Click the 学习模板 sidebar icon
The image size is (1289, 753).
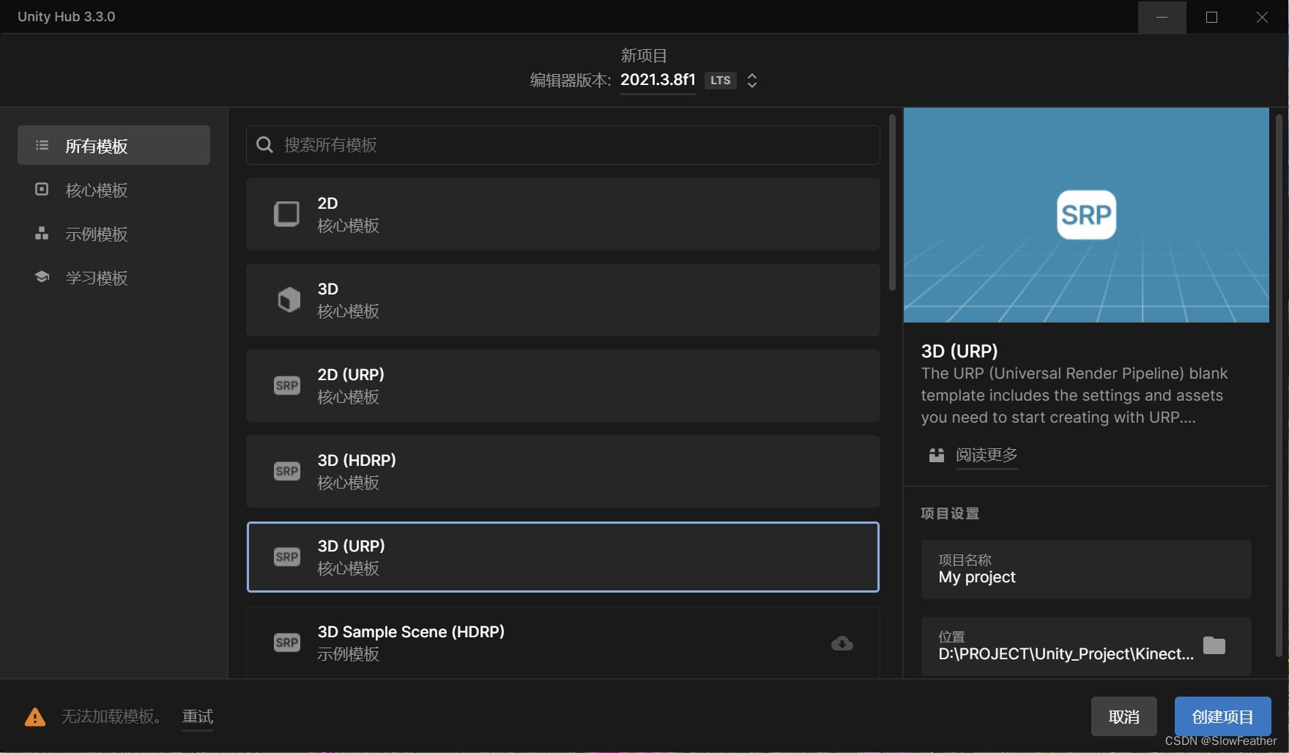point(42,277)
